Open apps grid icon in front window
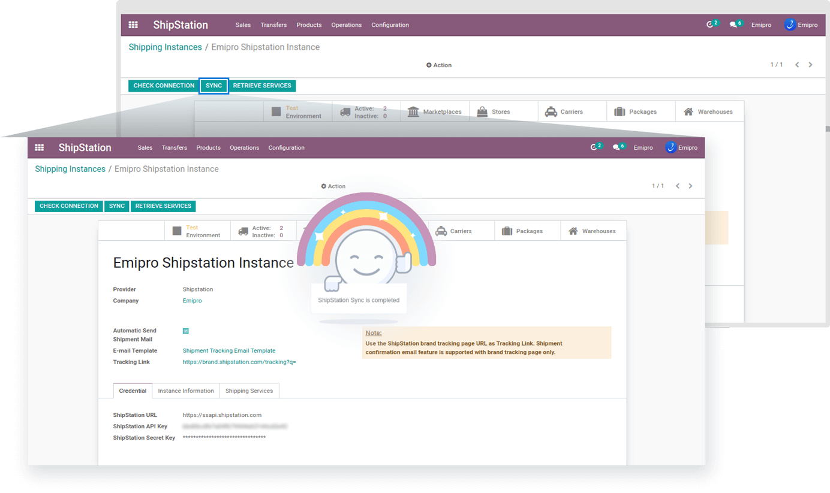The image size is (830, 493). point(40,147)
